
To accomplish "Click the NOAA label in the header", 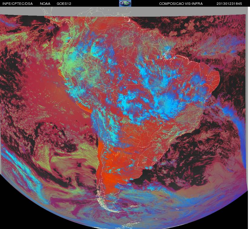I will pyautogui.click(x=45, y=4).
